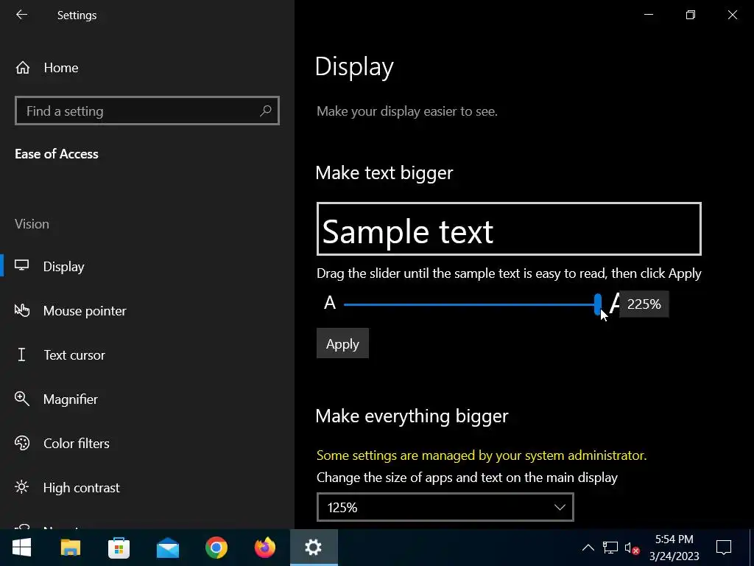
Task: Restore down the Settings window
Action: [x=691, y=15]
